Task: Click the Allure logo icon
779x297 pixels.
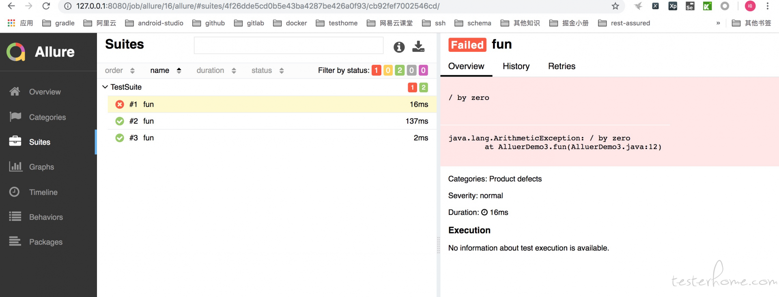Action: point(16,52)
